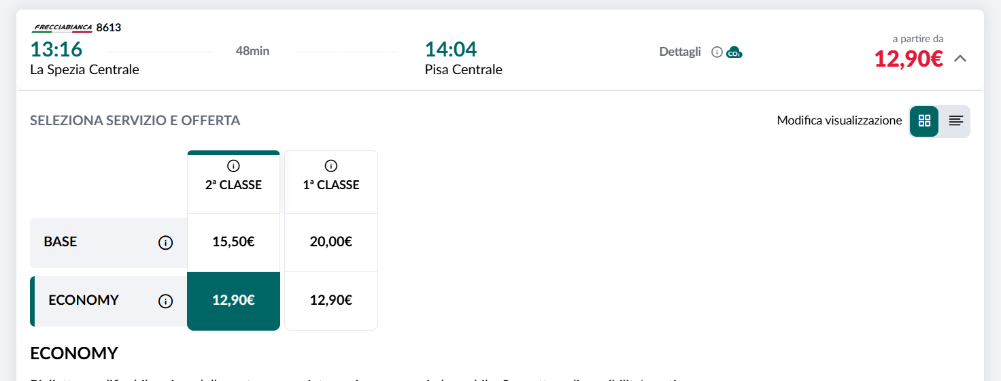Viewport: 1001px width, 381px height.
Task: Collapse the train offer panel chevron
Action: pos(960,59)
